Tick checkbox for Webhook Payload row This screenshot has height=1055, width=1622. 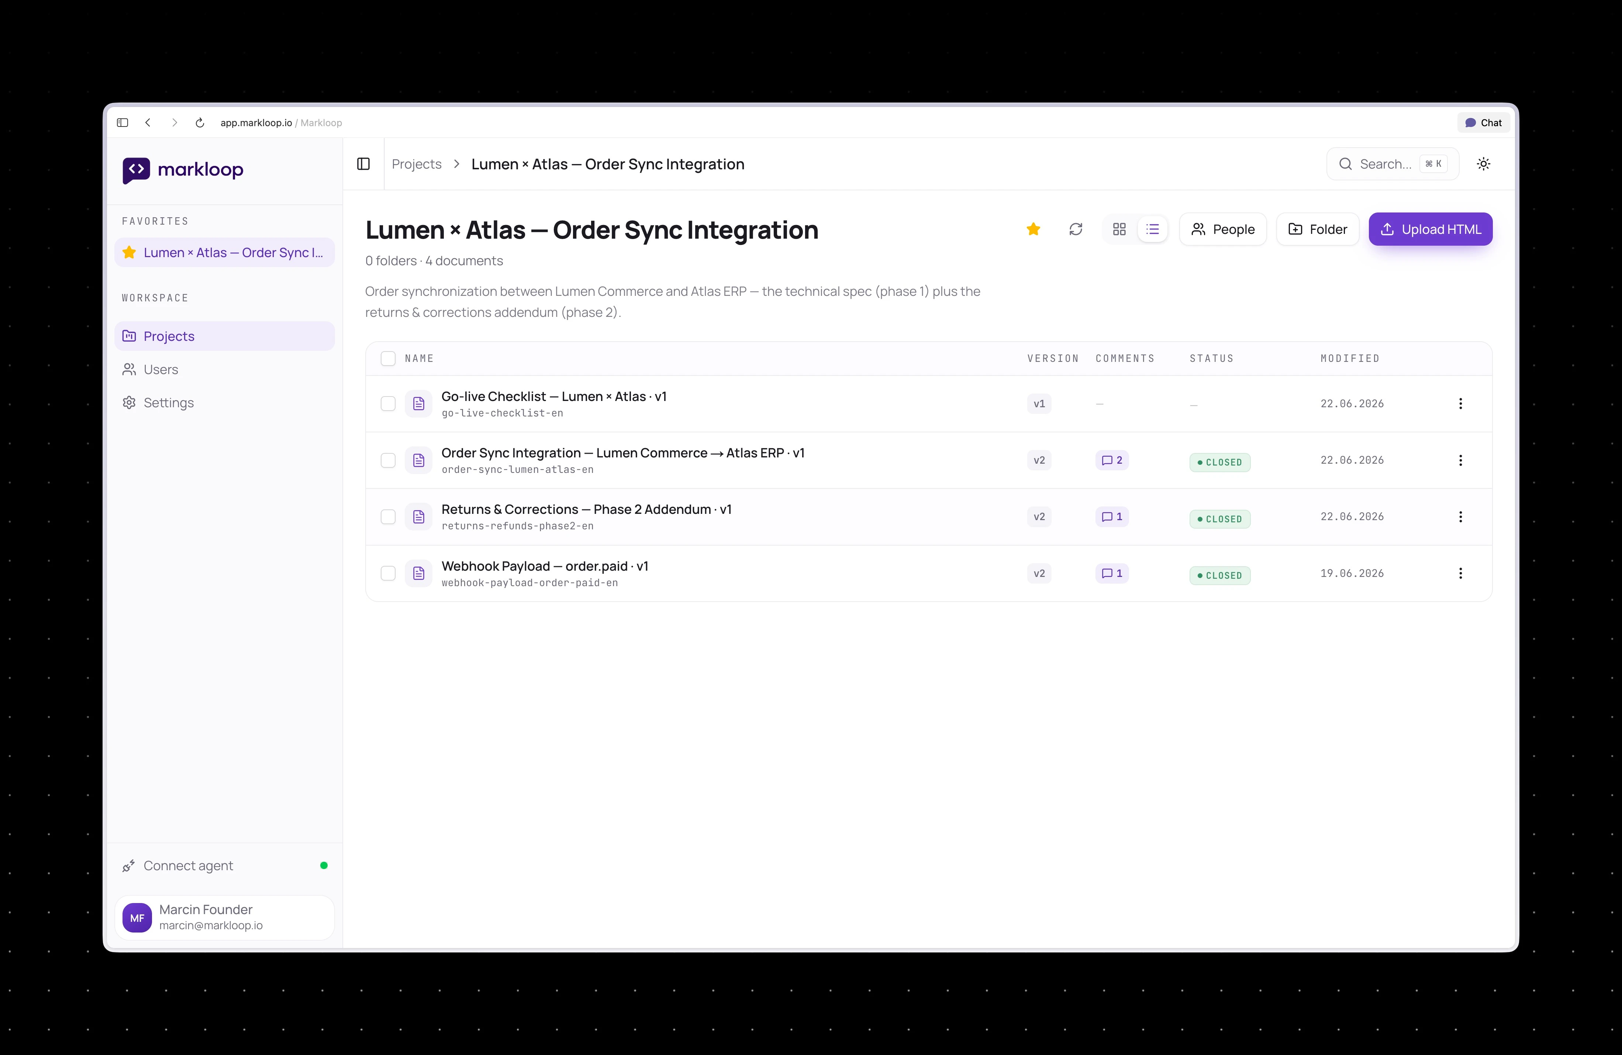(x=388, y=573)
